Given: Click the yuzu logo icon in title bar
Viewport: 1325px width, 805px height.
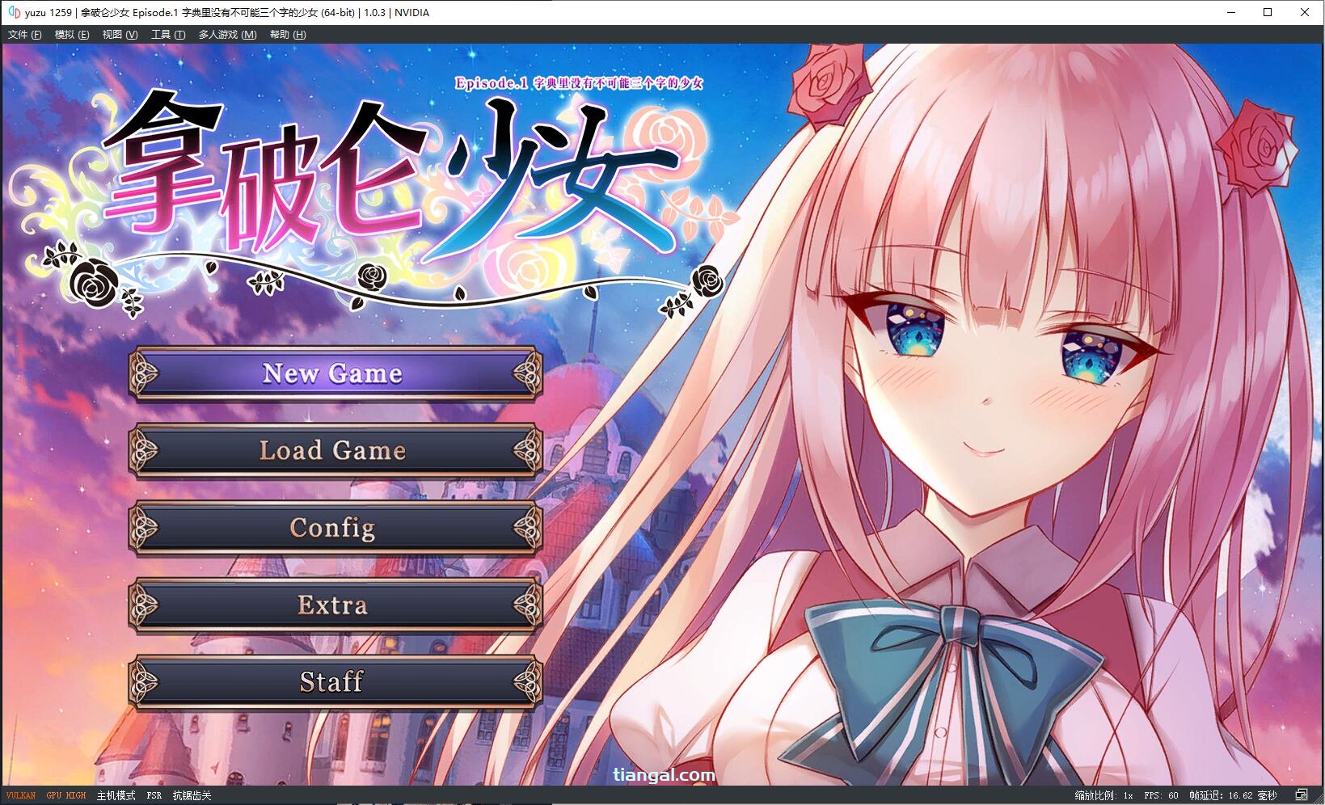Looking at the screenshot, I should pos(14,12).
